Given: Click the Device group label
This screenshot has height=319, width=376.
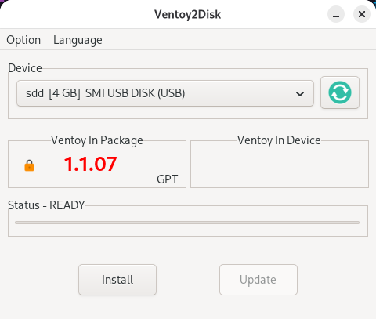Looking at the screenshot, I should [25, 68].
